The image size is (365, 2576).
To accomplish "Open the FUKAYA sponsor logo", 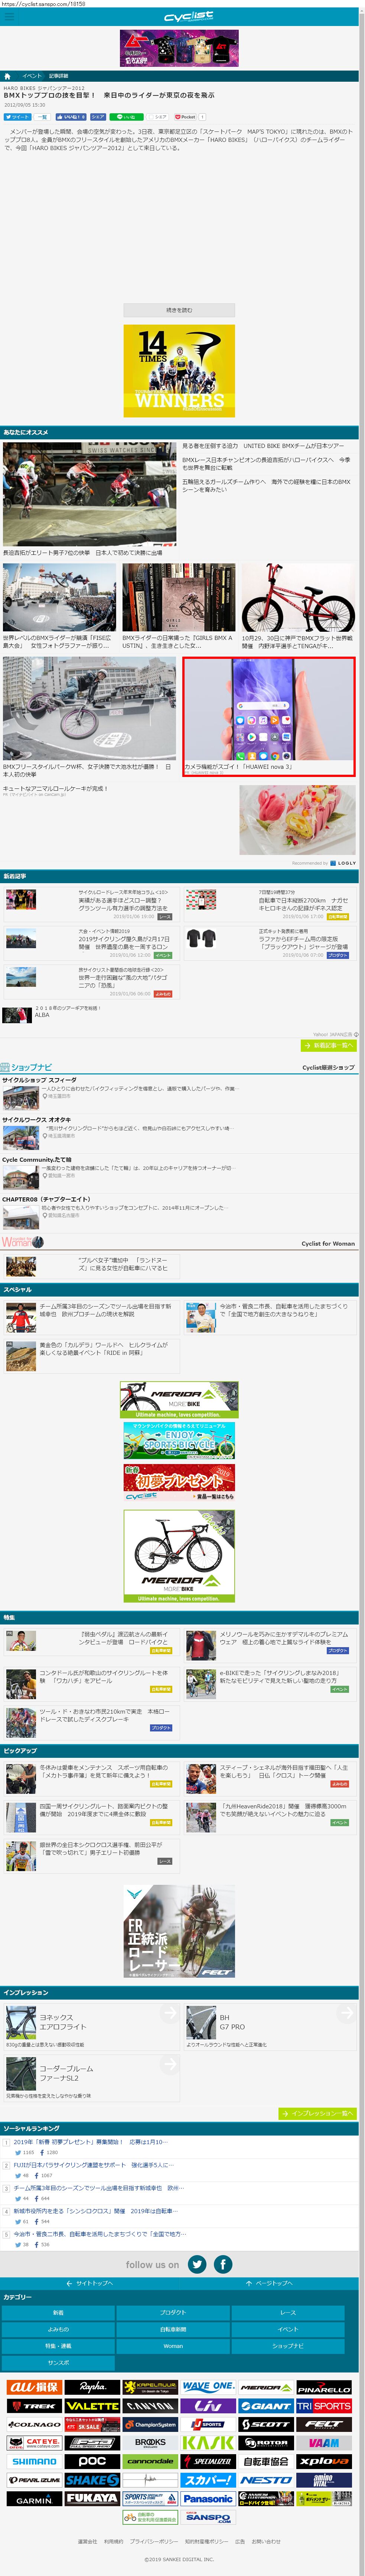I will coord(92,2499).
